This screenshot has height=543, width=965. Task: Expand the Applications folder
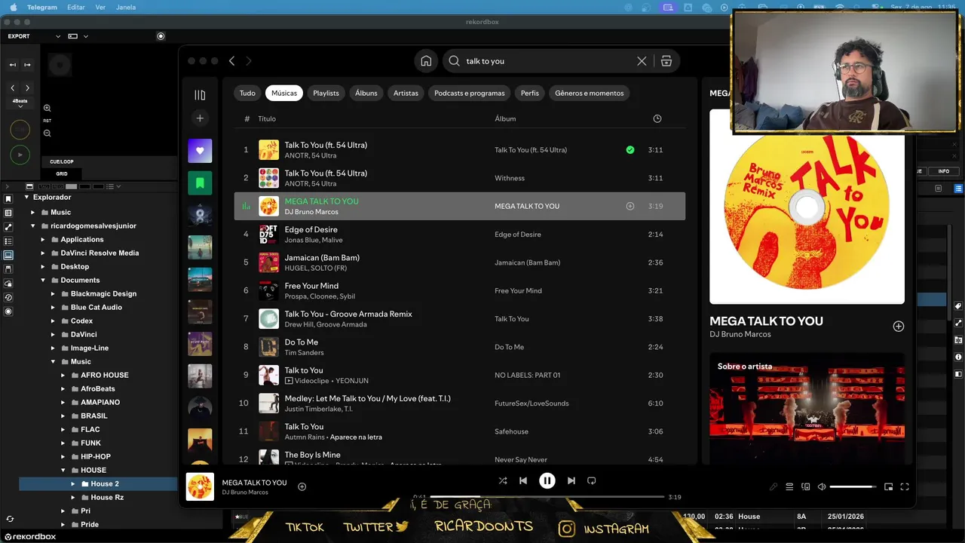coord(43,240)
